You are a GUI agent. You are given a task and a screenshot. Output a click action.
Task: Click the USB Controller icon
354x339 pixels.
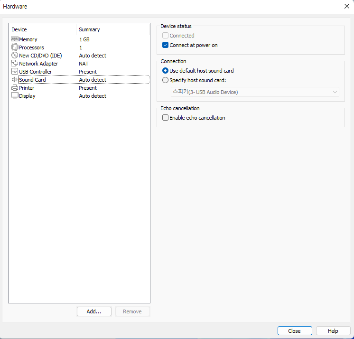click(x=14, y=71)
